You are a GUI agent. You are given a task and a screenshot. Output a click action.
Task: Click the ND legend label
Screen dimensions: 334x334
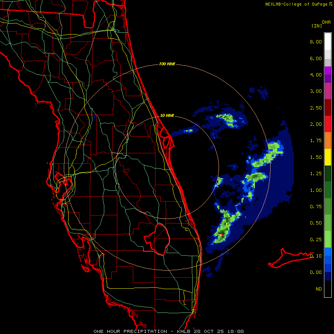coord(319,289)
